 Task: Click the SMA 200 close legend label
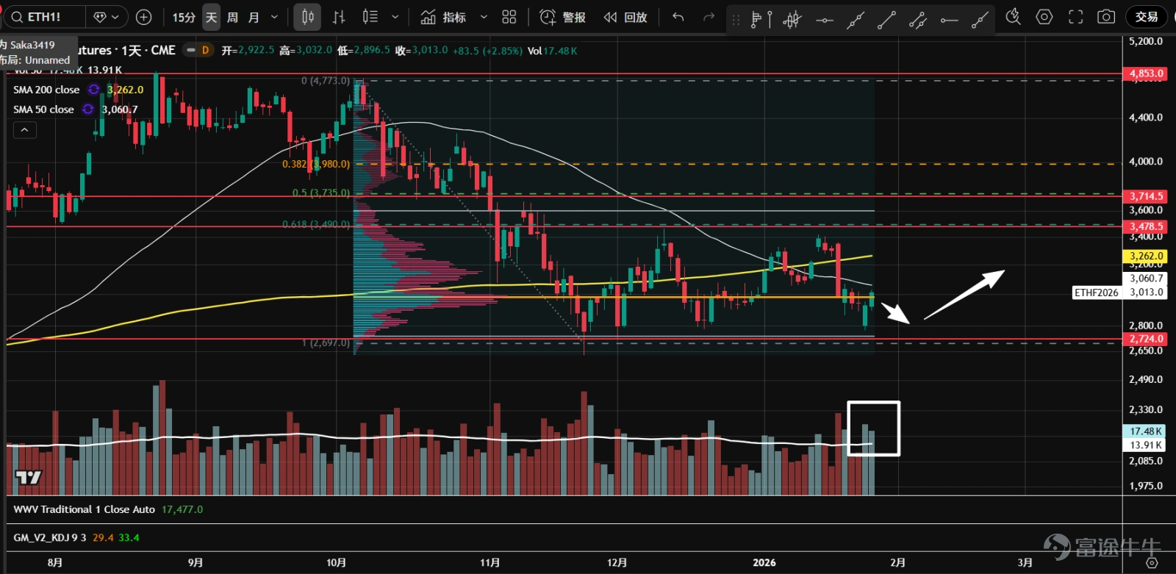coord(46,90)
